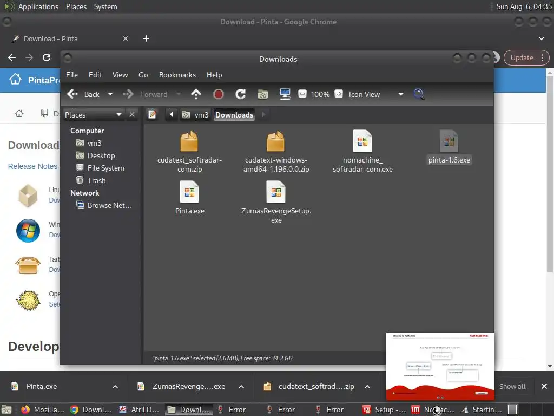This screenshot has width=554, height=416.
Task: Expand Pinta.exe download item options
Action: 115,387
